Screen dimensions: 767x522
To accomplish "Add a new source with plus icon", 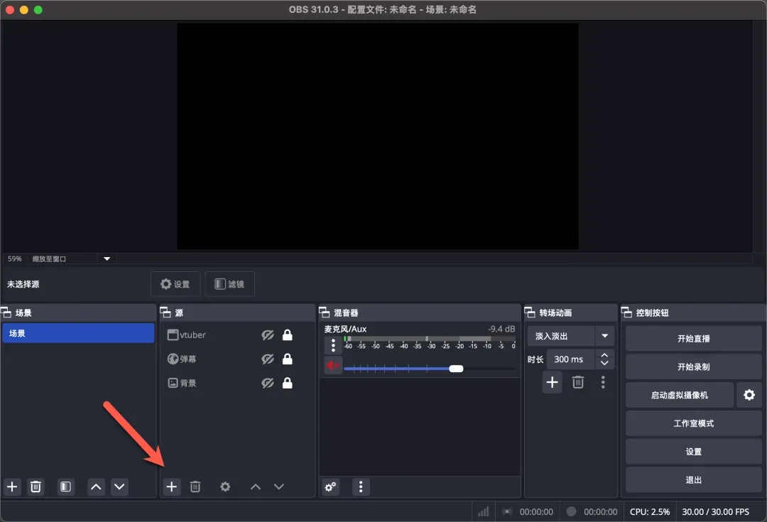I will [172, 486].
